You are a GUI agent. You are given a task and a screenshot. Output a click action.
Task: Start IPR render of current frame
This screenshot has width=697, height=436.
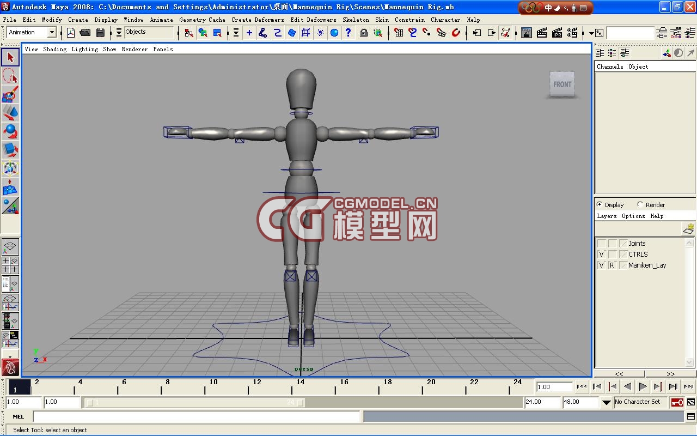[557, 33]
